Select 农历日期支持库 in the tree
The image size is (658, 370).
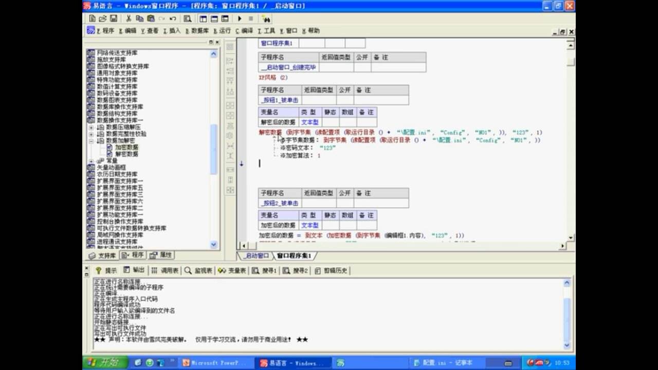117,174
